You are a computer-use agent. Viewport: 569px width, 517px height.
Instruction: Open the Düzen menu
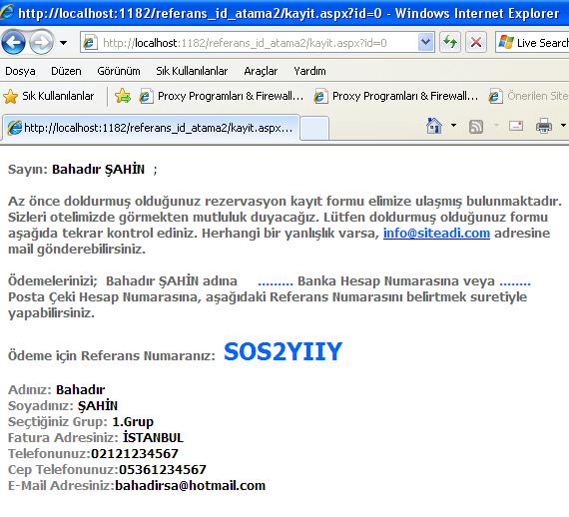click(66, 71)
